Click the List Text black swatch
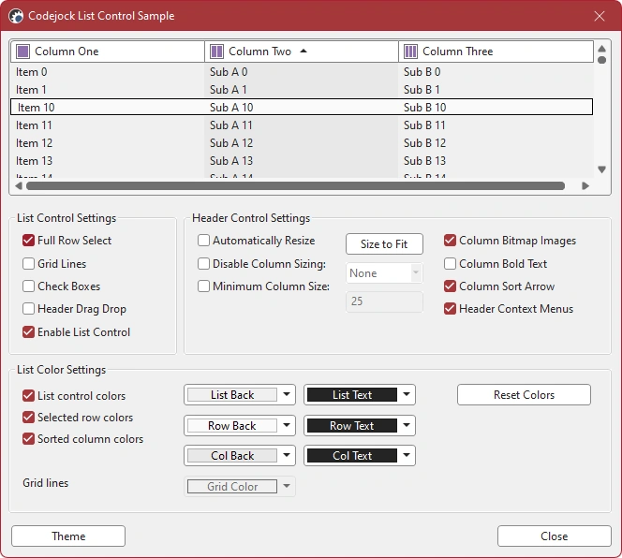 pyautogui.click(x=352, y=394)
